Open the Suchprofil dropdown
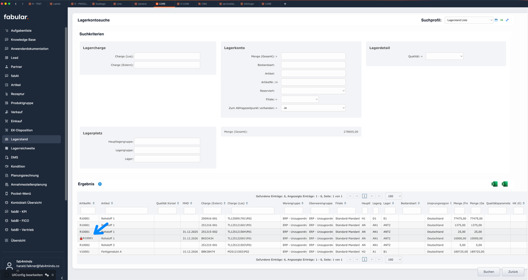Image resolution: width=528 pixels, height=280 pixels. (x=469, y=20)
